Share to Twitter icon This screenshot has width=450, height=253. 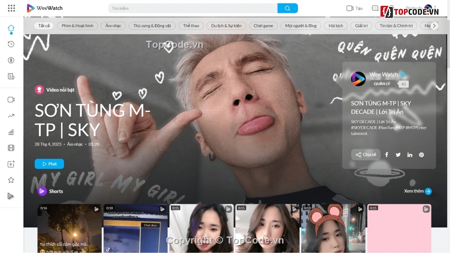click(x=398, y=155)
